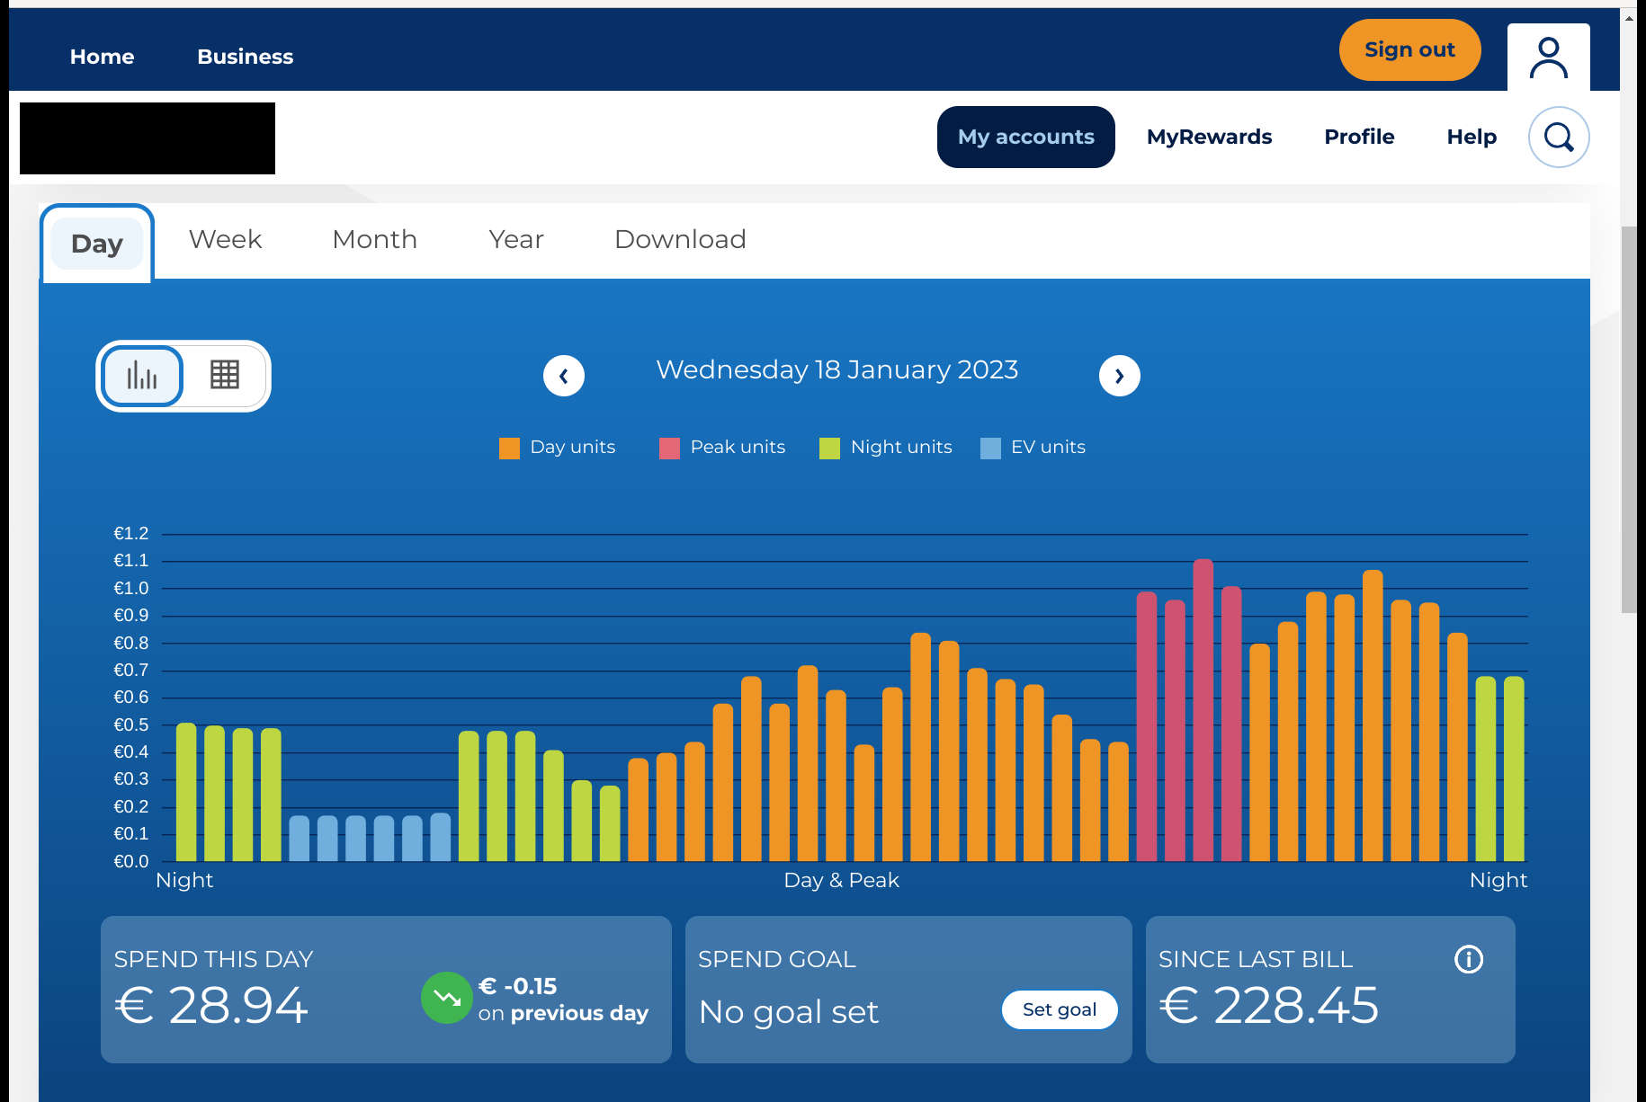Click the EV units legend label
Screen dimensions: 1646x1102
(1048, 447)
